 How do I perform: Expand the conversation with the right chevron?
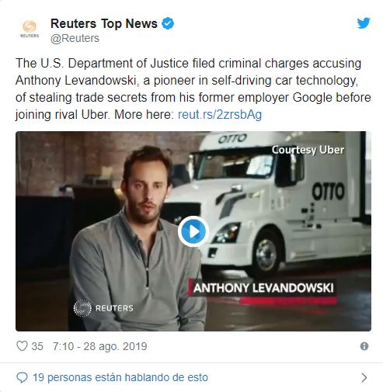point(364,378)
